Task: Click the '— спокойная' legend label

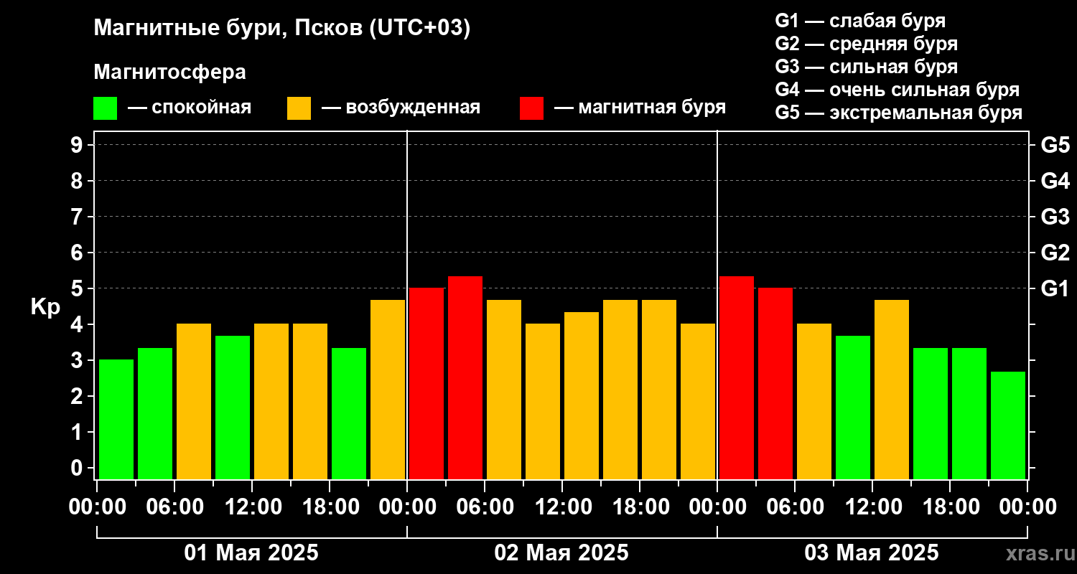Action: coord(190,108)
